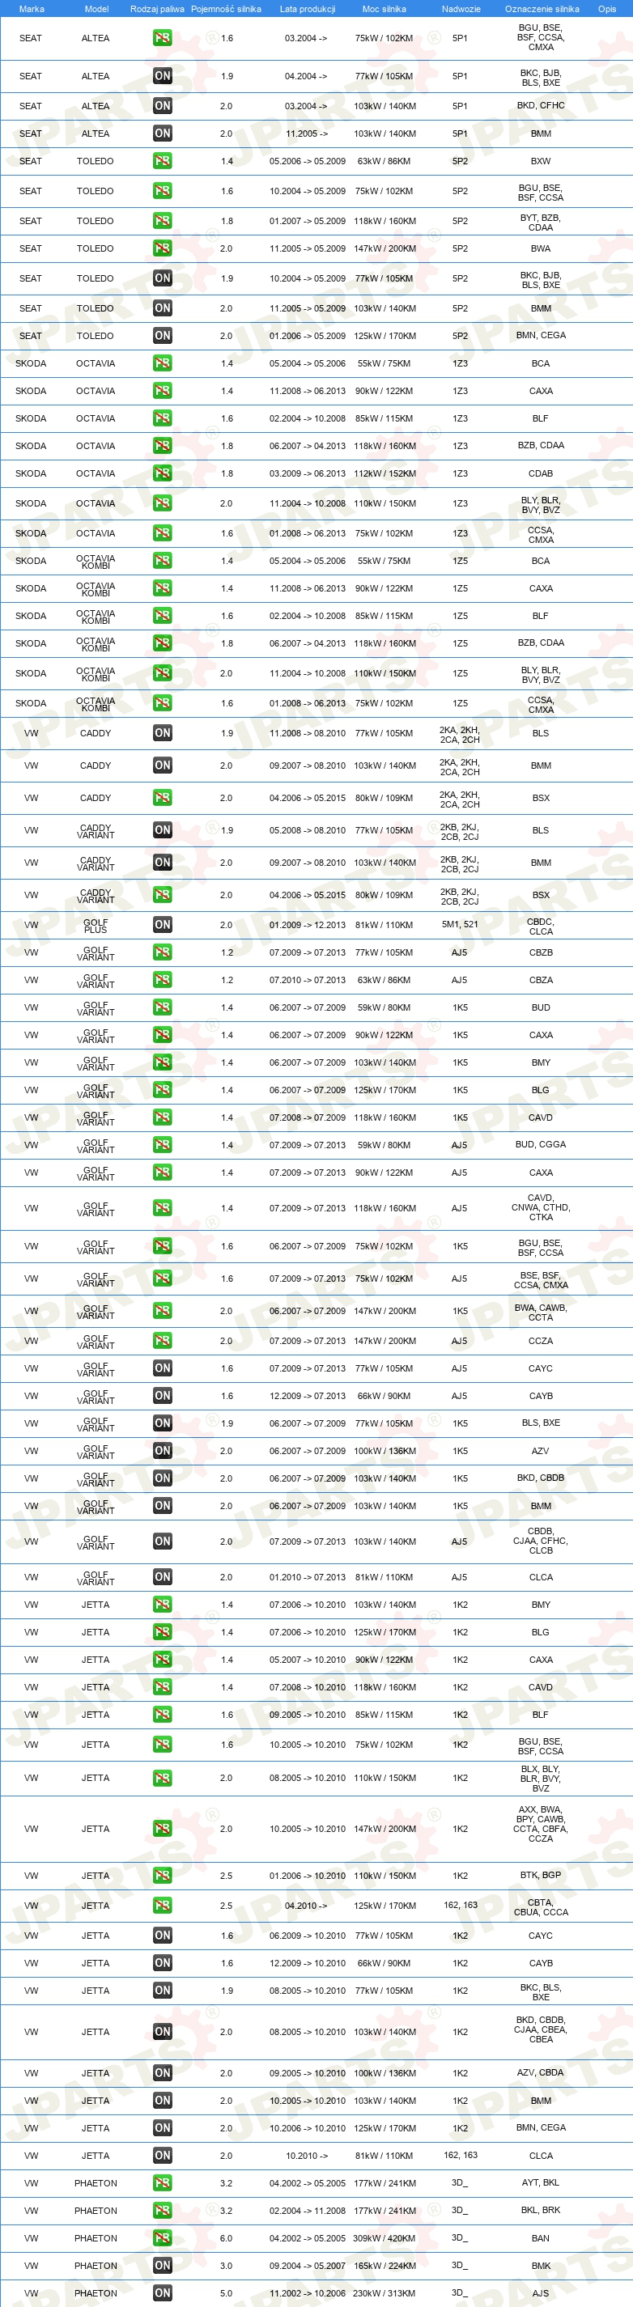Click diesel icon in JETTA AZV, CBDA row
633x2307 pixels.
pos(162,2073)
